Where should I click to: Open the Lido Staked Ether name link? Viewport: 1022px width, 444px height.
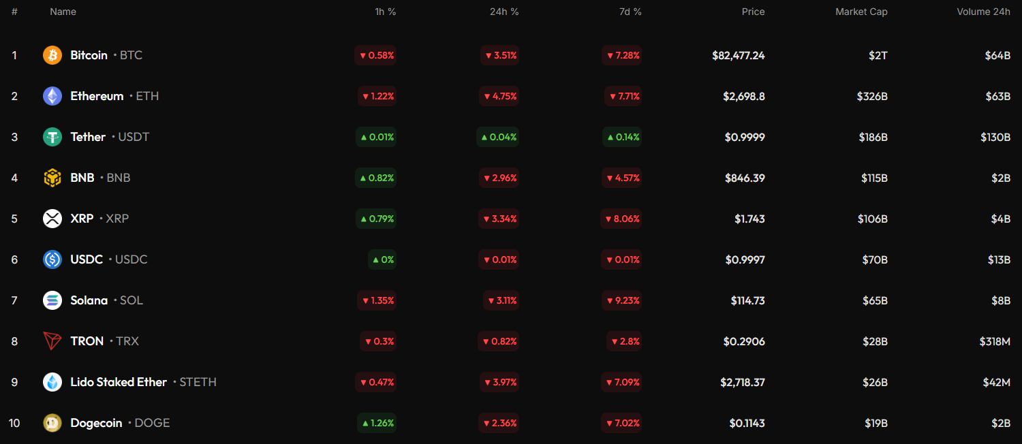coord(119,382)
